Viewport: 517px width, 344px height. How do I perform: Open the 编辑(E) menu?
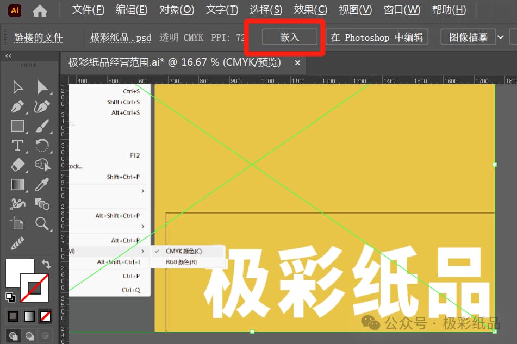(x=132, y=10)
